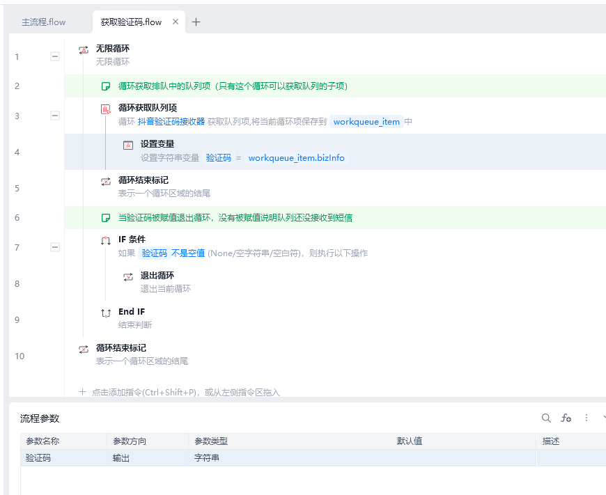606x495 pixels.
Task: Close the 获取验证码.flow tab
Action: (176, 22)
